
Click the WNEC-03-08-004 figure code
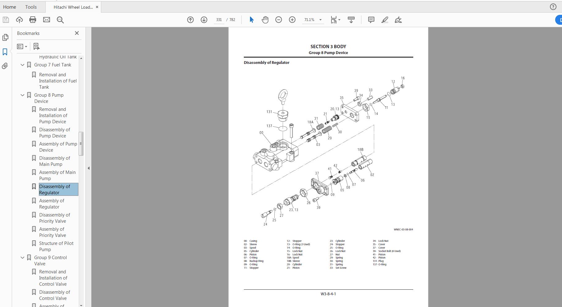(x=403, y=229)
